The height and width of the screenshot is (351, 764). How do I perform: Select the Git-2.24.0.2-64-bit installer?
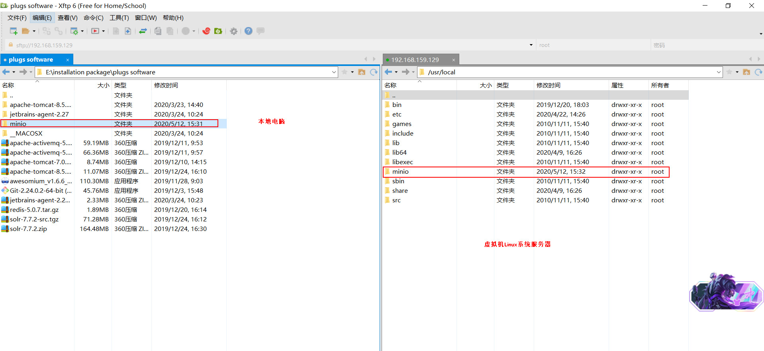(x=113, y=190)
